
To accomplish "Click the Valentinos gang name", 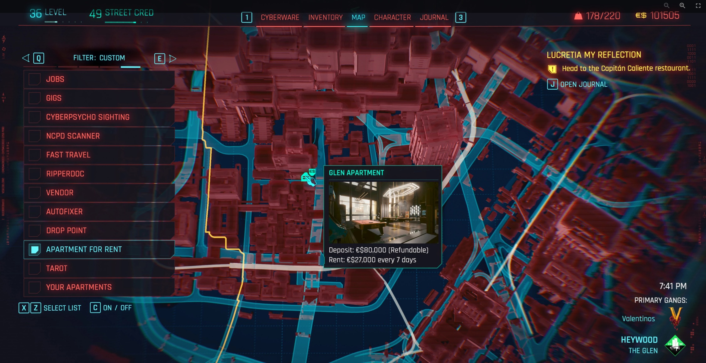I will (638, 318).
